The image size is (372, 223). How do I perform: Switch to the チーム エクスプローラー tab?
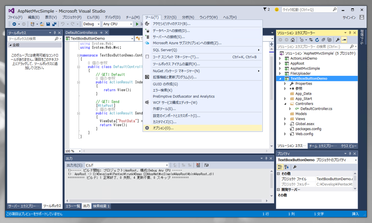pyautogui.click(x=323, y=146)
